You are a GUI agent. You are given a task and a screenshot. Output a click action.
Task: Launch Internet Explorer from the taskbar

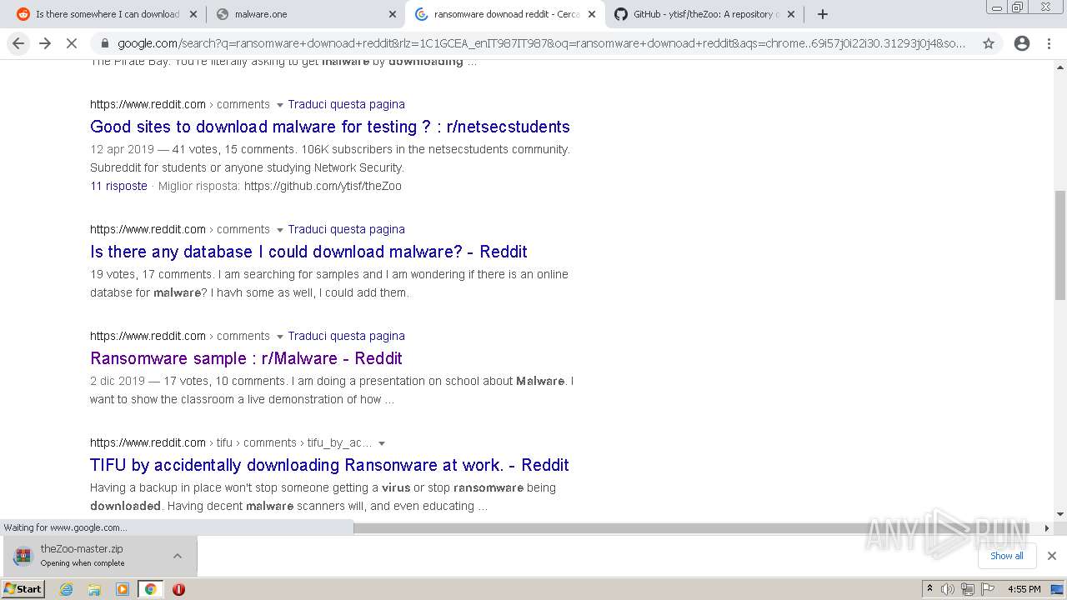[67, 589]
